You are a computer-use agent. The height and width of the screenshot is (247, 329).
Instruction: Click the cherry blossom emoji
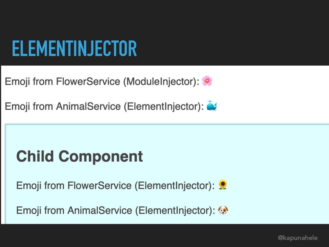click(x=207, y=81)
